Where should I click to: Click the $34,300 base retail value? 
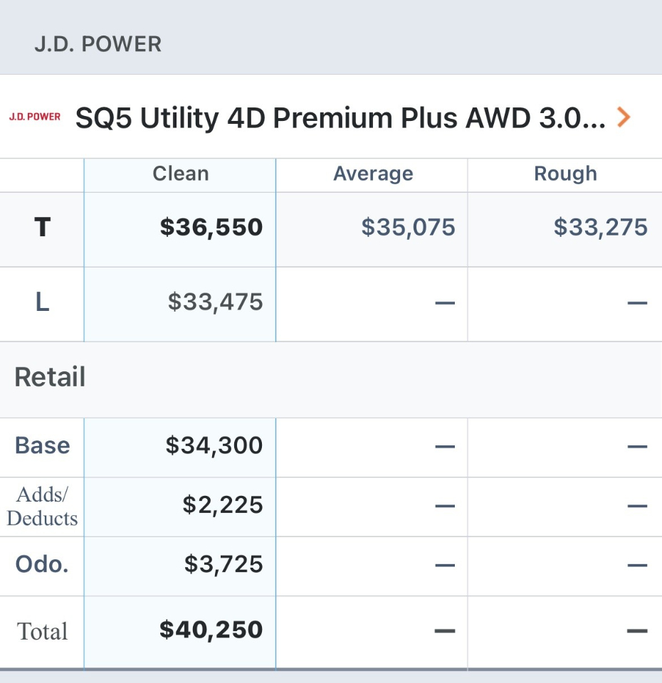214,446
